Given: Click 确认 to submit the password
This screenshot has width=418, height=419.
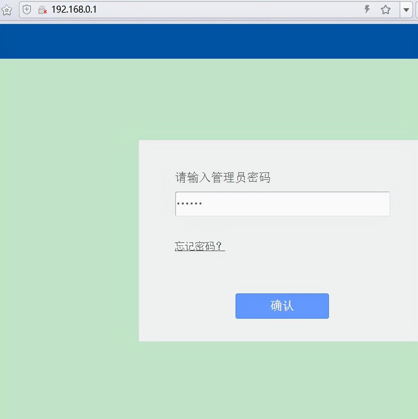Looking at the screenshot, I should (282, 305).
